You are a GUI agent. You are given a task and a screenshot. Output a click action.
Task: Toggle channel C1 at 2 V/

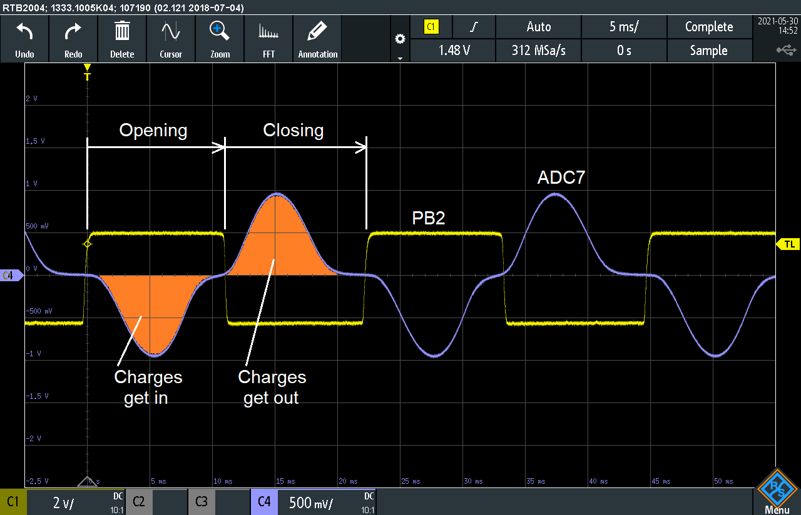tap(63, 502)
